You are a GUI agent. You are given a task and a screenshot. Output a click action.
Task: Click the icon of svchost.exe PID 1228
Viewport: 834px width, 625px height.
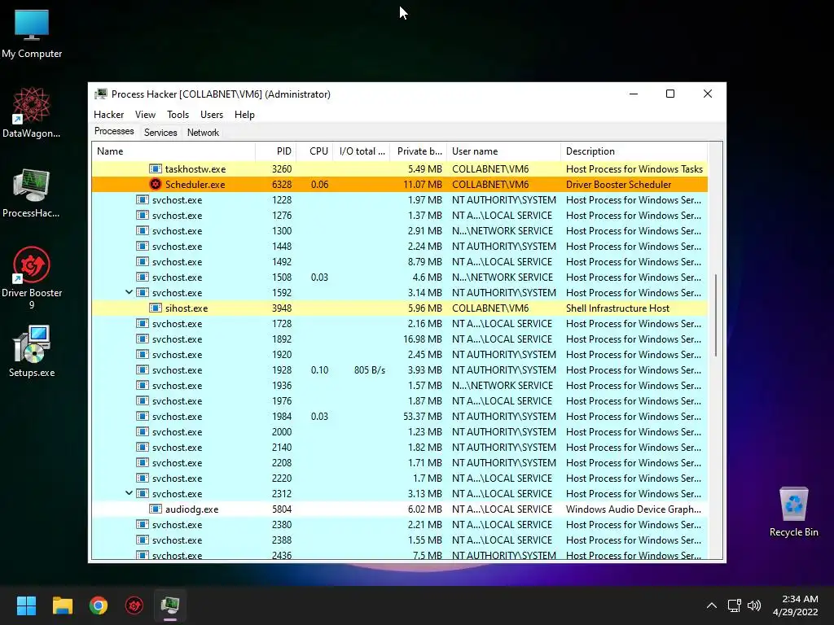pyautogui.click(x=142, y=200)
